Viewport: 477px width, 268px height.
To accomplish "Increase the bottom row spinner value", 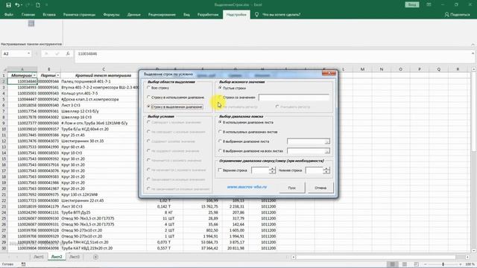I will pyautogui.click(x=326, y=169).
